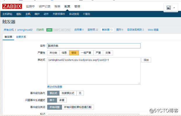This screenshot has width=181, height=116.
Task: Click the SNMP availability badge
Action: (x=56, y=30)
